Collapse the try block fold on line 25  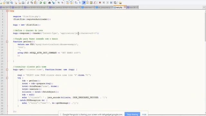(7, 78)
